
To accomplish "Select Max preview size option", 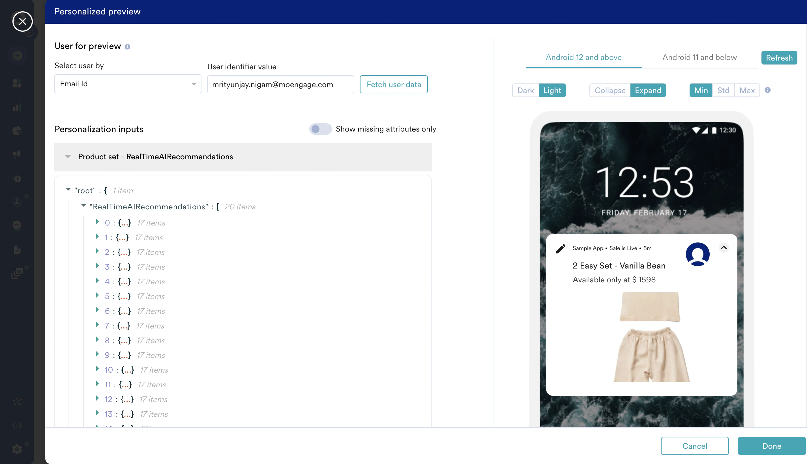I will [747, 91].
